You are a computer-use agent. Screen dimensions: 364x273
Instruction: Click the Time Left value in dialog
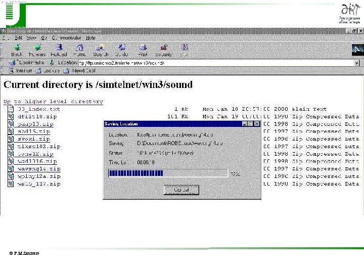(x=146, y=162)
